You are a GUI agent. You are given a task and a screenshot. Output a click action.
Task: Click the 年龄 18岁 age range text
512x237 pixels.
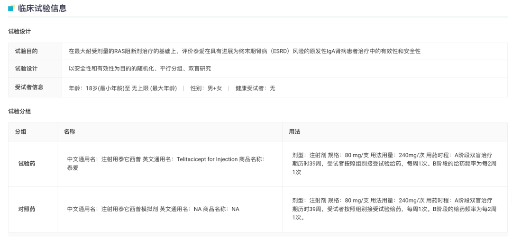click(x=123, y=88)
